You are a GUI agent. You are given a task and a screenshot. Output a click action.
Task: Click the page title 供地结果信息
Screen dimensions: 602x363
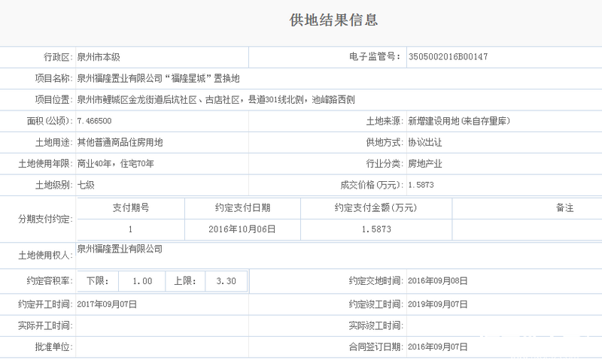point(333,20)
